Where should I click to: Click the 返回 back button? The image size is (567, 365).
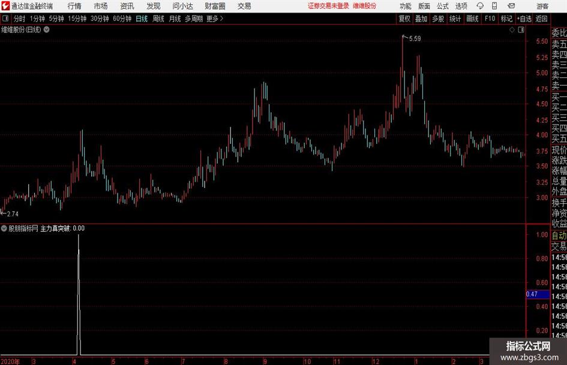(x=541, y=19)
